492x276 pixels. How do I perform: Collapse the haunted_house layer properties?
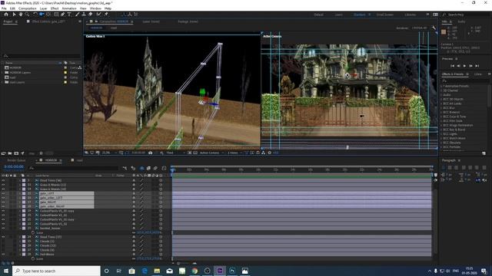(20, 228)
